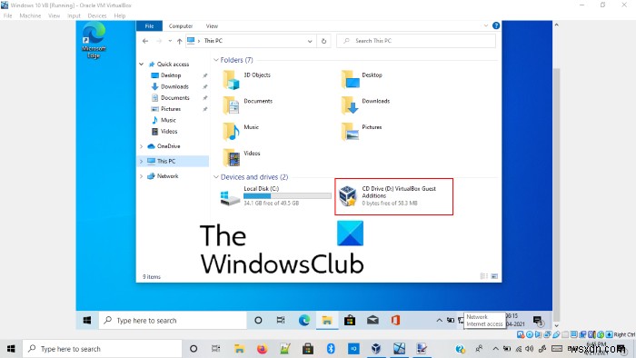
Task: Open VirtualBox View menu
Action: click(54, 15)
